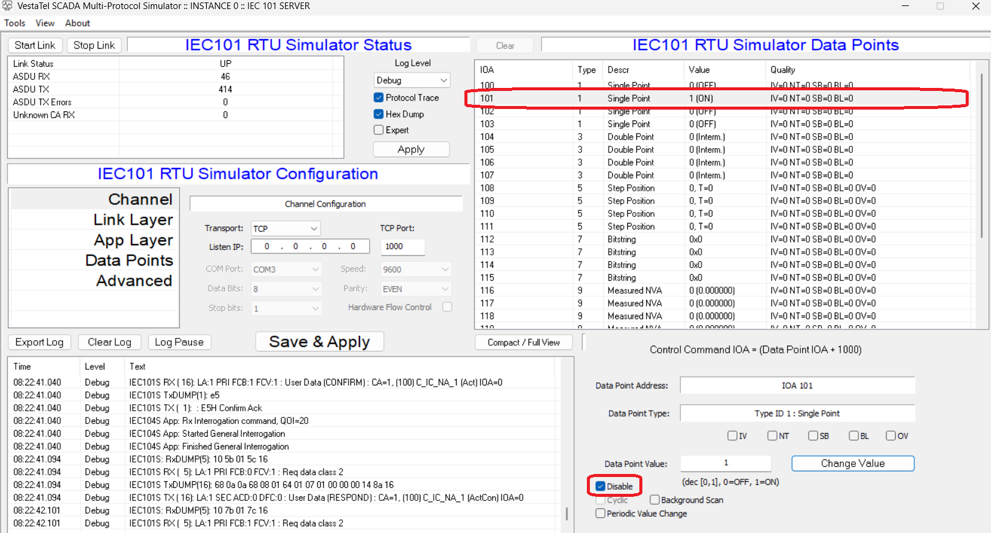The width and height of the screenshot is (991, 533).
Task: Toggle Compact / Full View button
Action: click(523, 342)
